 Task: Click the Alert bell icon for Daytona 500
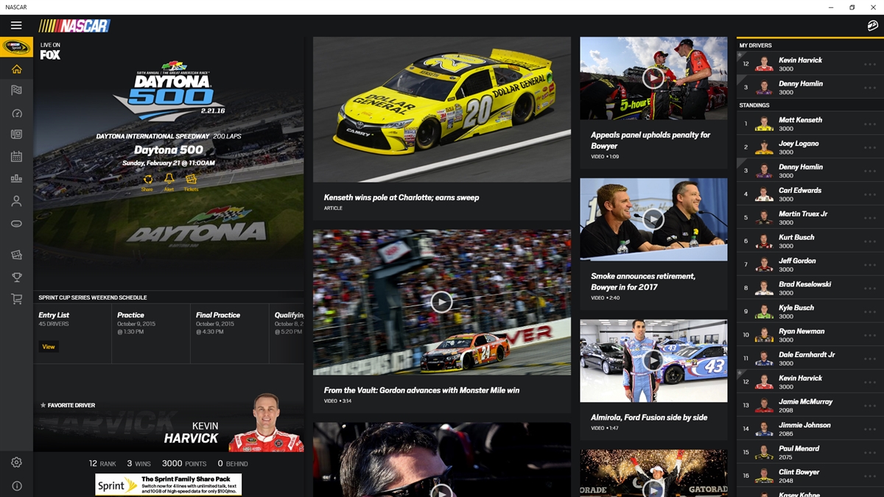(169, 182)
